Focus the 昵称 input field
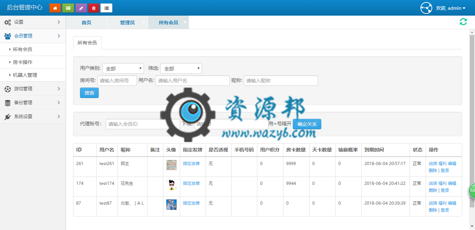Screen dimensions: 475x230 [281, 81]
